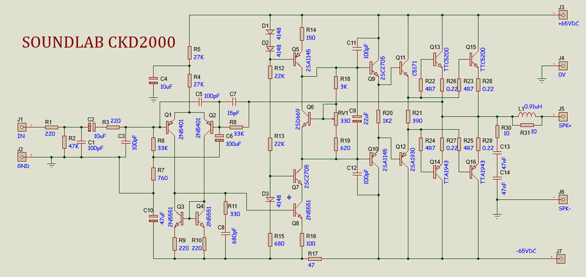Click the C4 electrolytic capacitor symbol
This screenshot has width=586, height=277.
(x=152, y=80)
